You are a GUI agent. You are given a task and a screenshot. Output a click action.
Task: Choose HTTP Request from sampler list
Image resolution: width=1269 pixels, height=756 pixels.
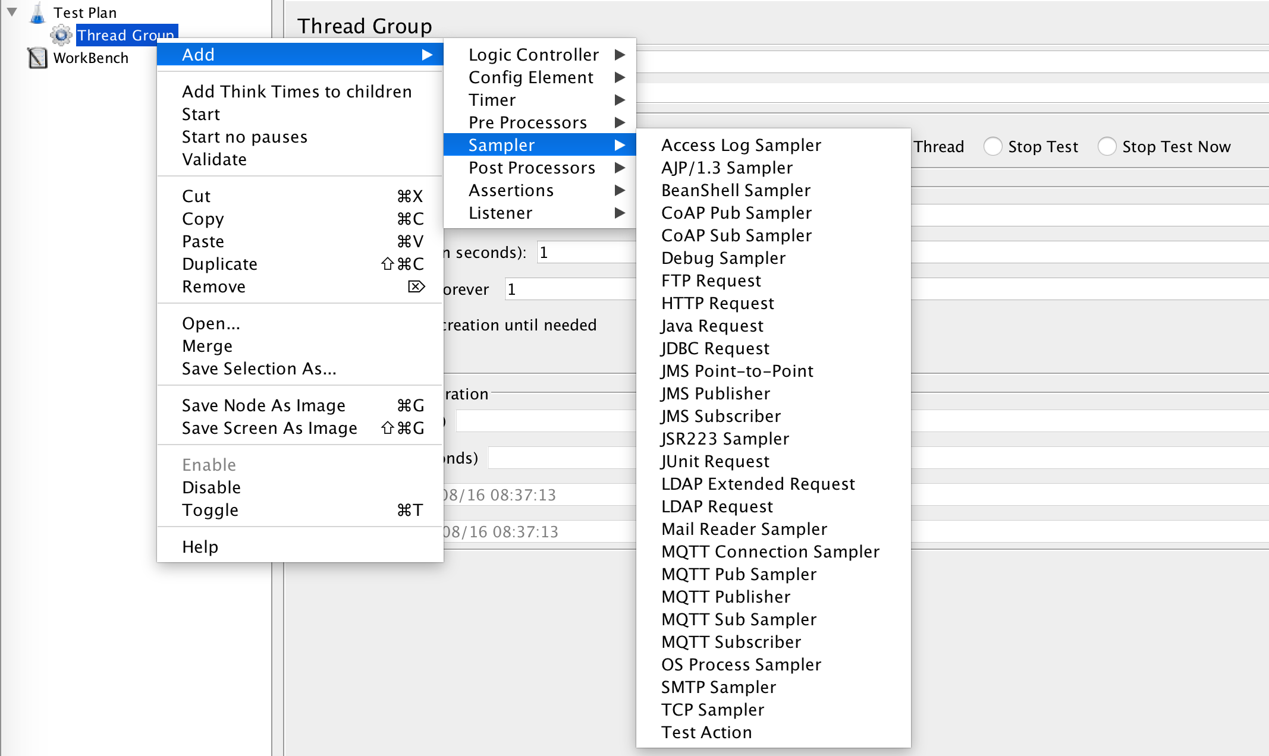717,303
